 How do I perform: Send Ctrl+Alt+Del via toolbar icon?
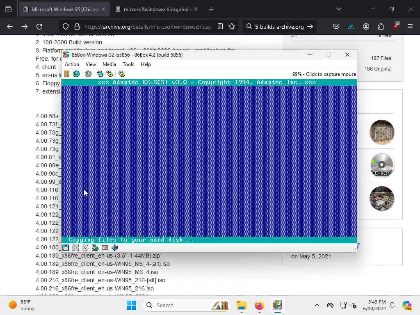100,74
